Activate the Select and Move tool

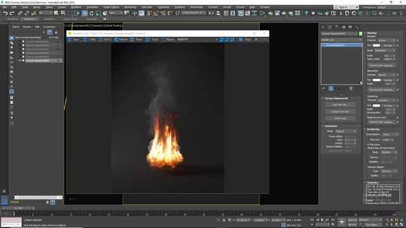pyautogui.click(x=84, y=13)
